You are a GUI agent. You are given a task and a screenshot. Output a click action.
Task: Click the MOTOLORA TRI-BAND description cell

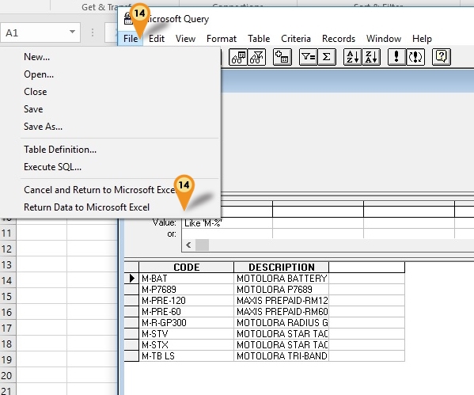(x=281, y=356)
